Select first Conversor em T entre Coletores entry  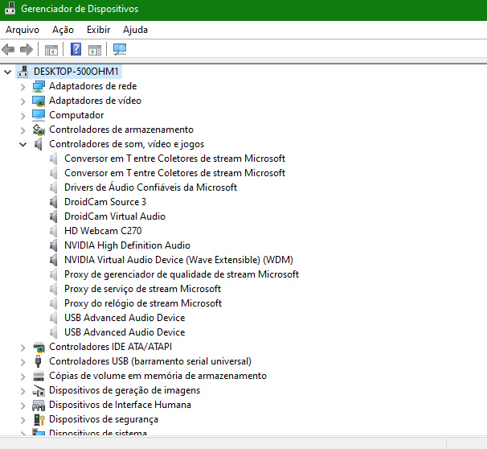[174, 159]
